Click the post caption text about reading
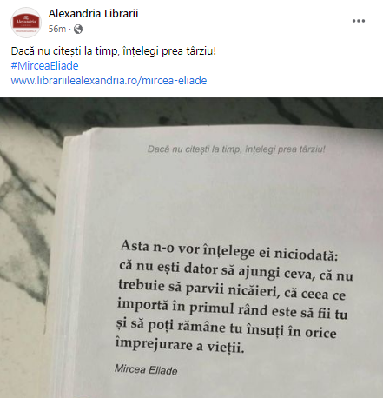The image size is (383, 398). tap(114, 51)
